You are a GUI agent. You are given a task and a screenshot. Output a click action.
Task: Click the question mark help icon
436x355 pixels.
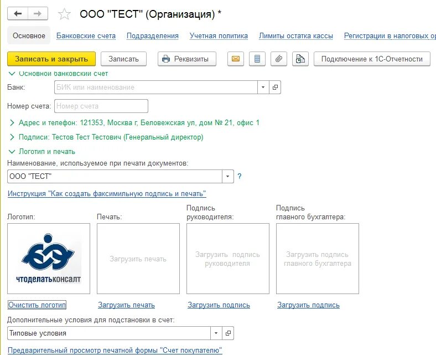(240, 176)
